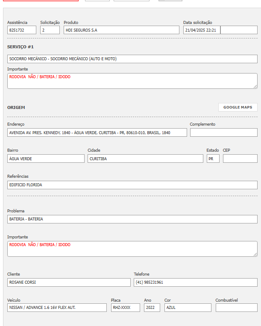Focus the empty Complemento field
Screen dimensions: 261x326
click(x=223, y=133)
